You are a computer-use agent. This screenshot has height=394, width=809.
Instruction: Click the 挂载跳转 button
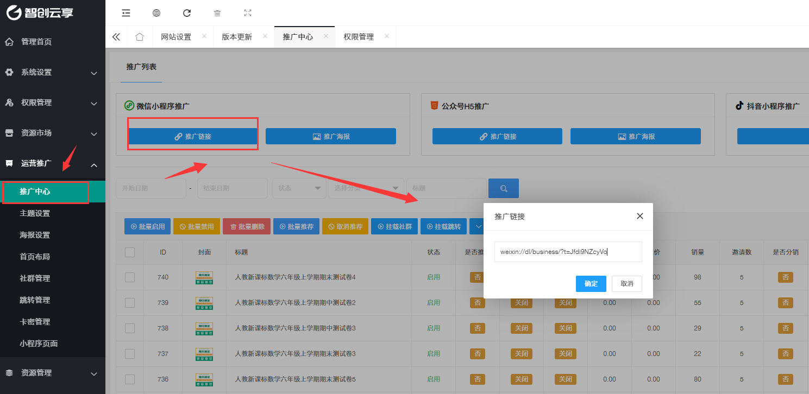pyautogui.click(x=444, y=226)
